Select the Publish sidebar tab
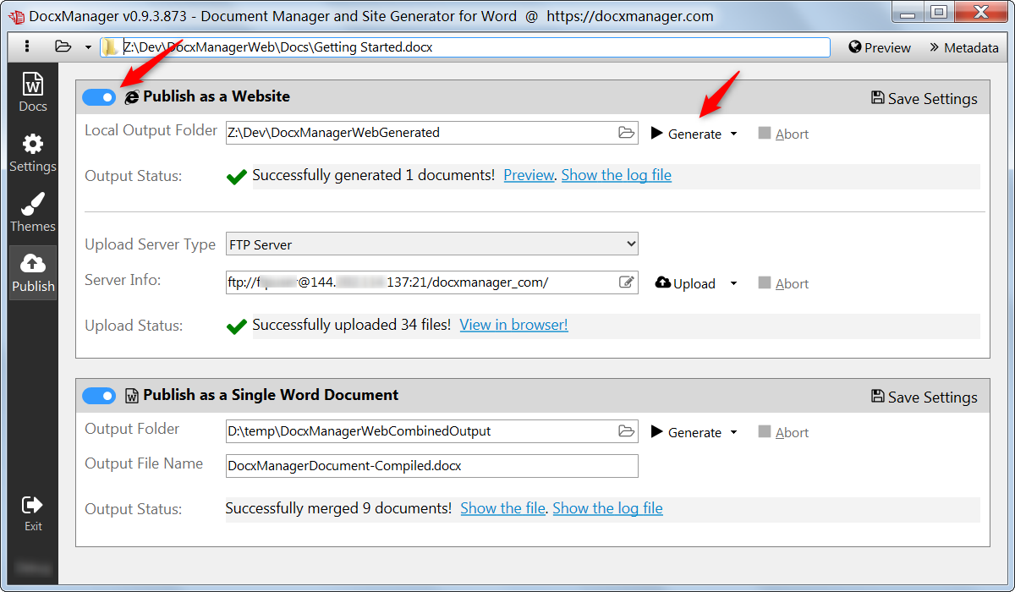The height and width of the screenshot is (592, 1015). click(x=33, y=272)
